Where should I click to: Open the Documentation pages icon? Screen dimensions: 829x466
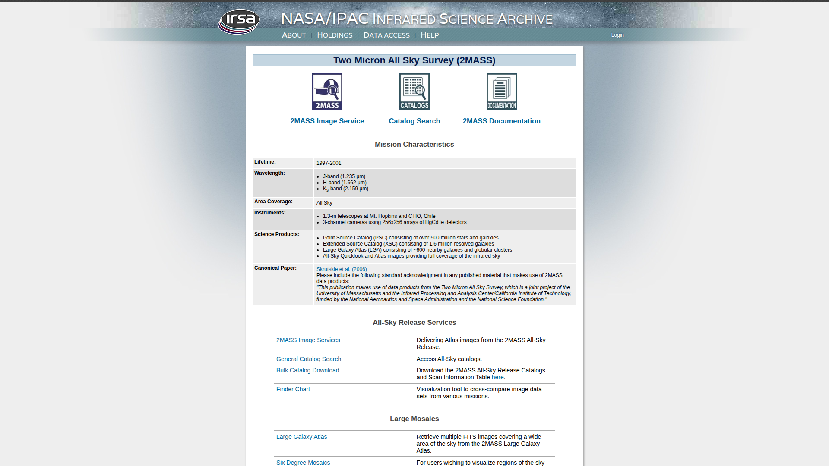click(502, 91)
